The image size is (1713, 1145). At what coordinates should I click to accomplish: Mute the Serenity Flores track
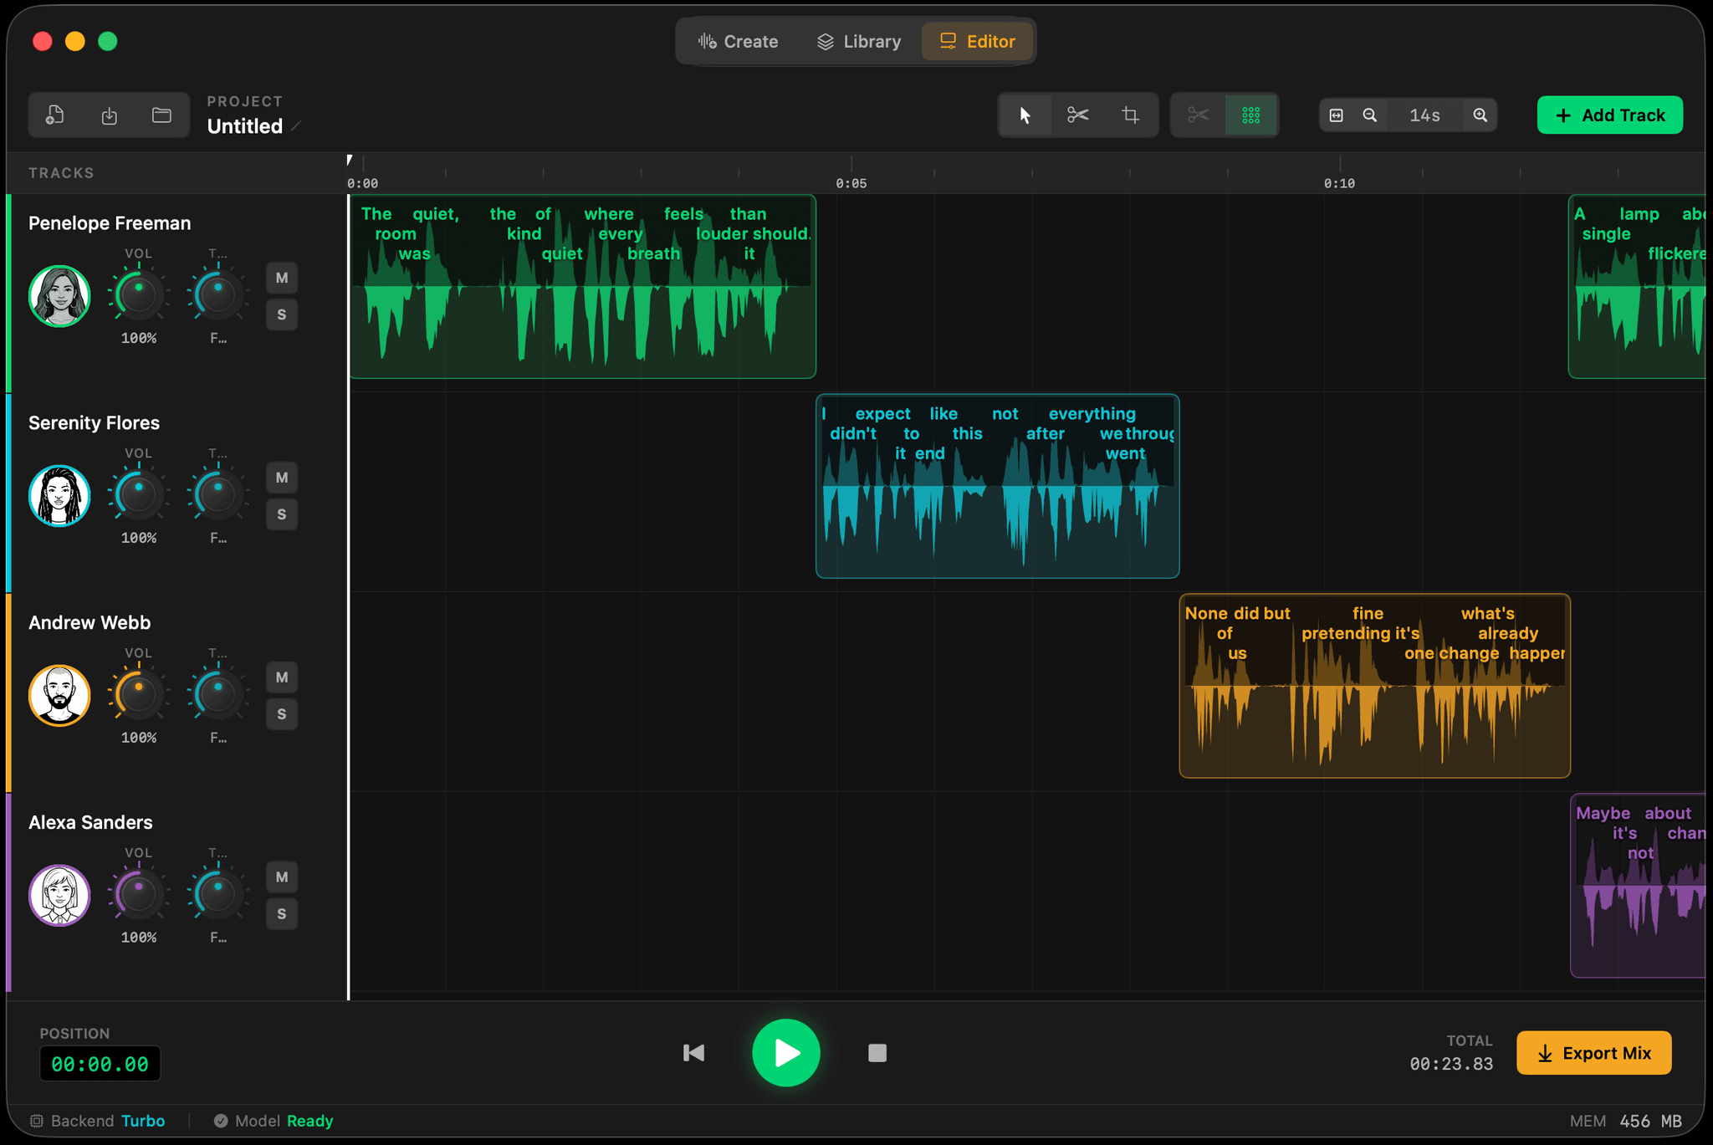(x=282, y=478)
